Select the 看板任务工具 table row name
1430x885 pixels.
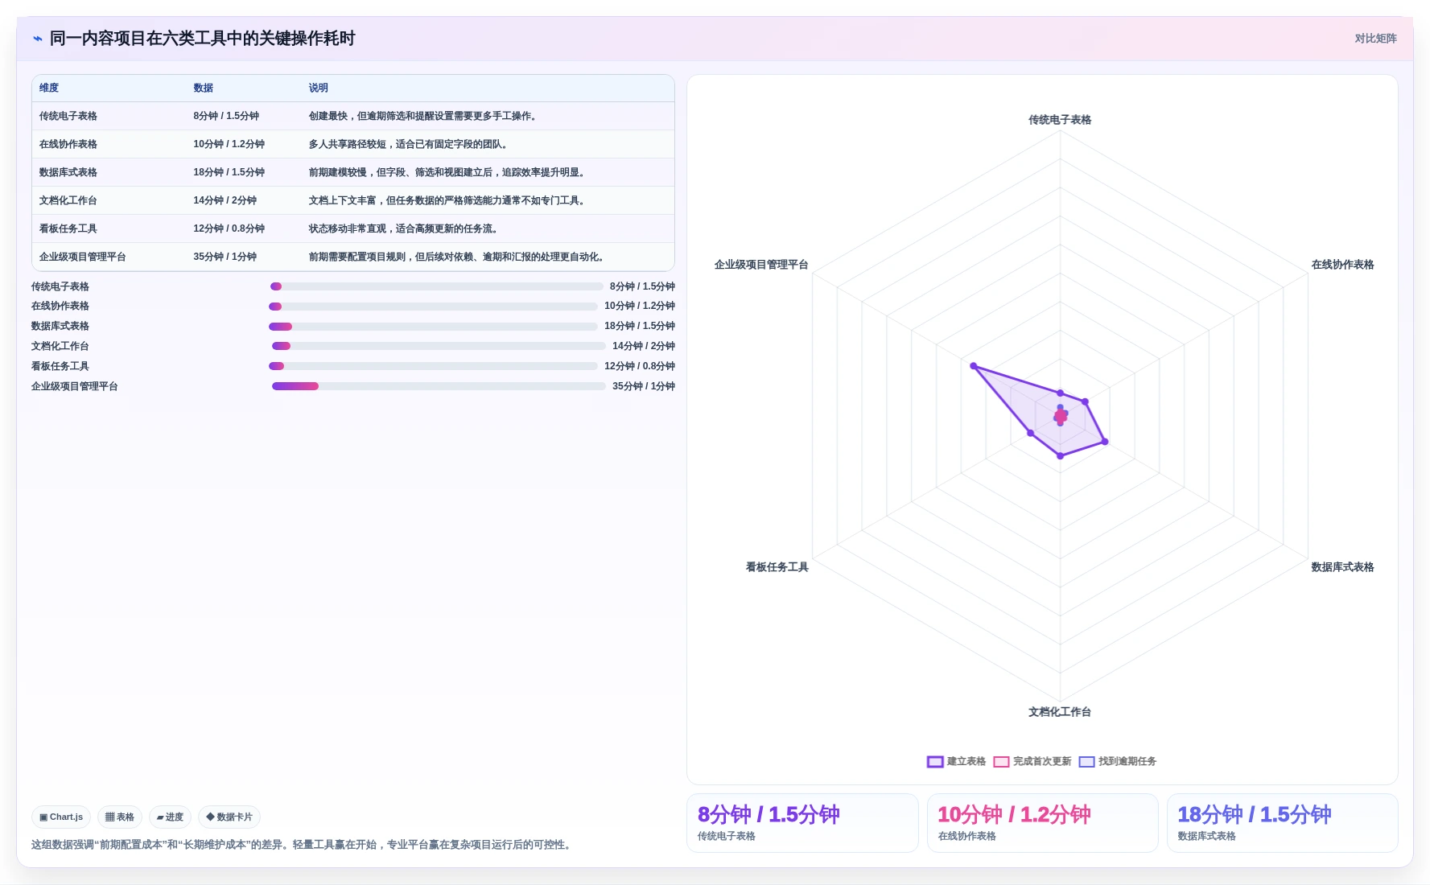[x=68, y=228]
